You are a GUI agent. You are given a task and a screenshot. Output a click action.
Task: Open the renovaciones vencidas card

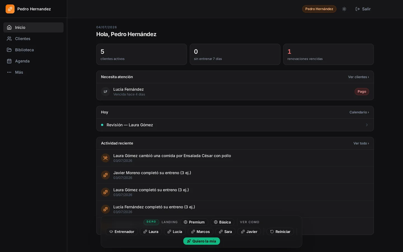click(329, 54)
